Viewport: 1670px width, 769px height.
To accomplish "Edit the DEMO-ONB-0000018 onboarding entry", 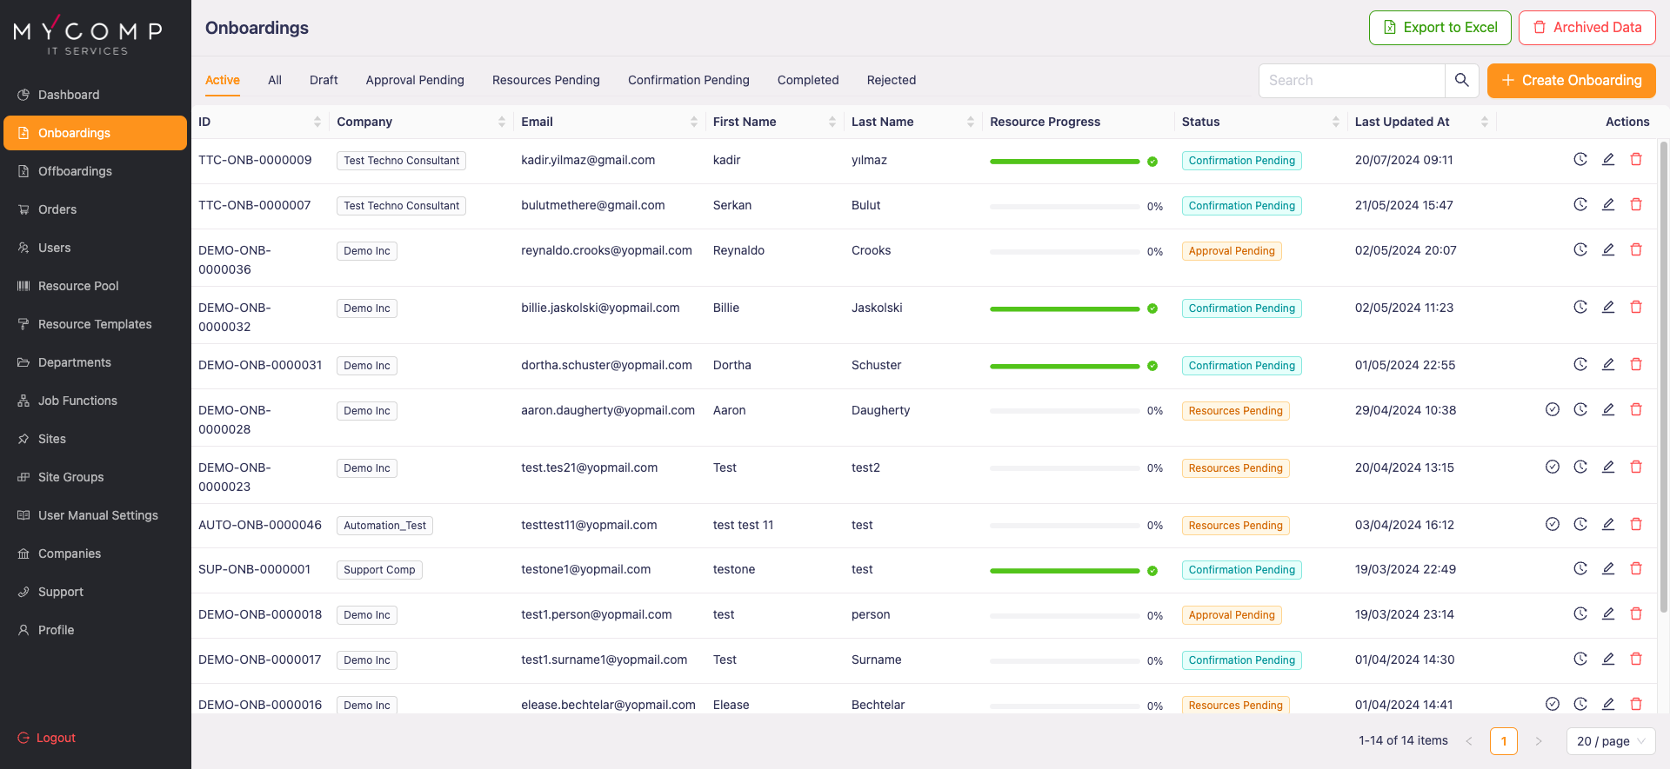I will point(1607,614).
